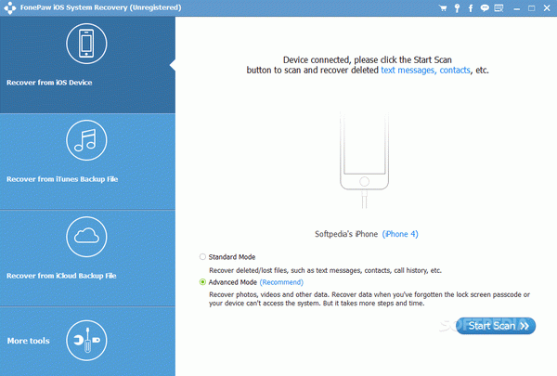The width and height of the screenshot is (557, 376).
Task: Click the iPhone device illustration
Action: click(x=364, y=160)
